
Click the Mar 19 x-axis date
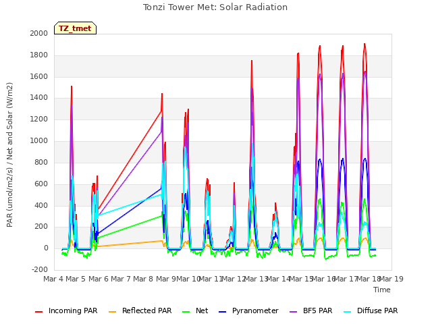click(x=391, y=279)
